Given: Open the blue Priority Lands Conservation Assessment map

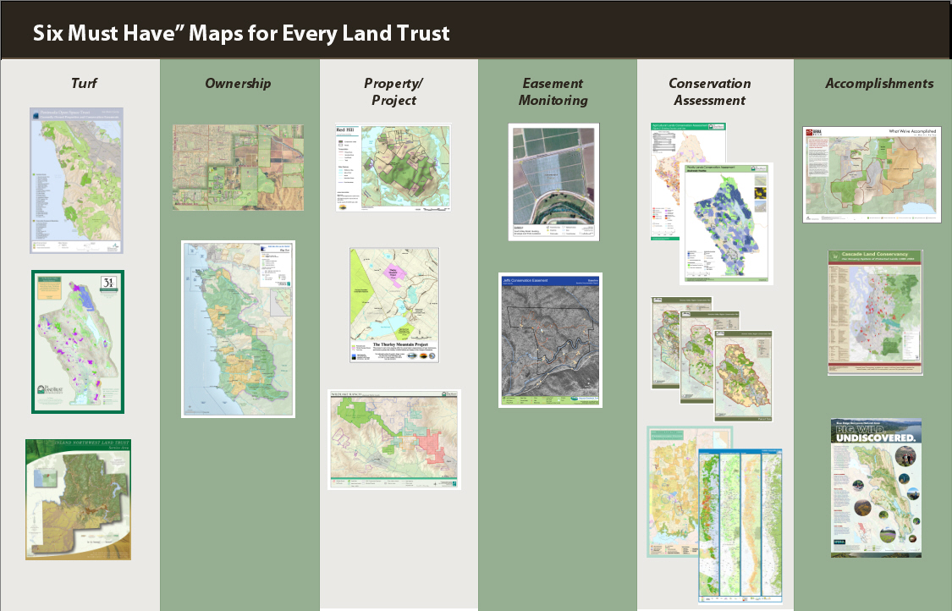Looking at the screenshot, I should (727, 223).
